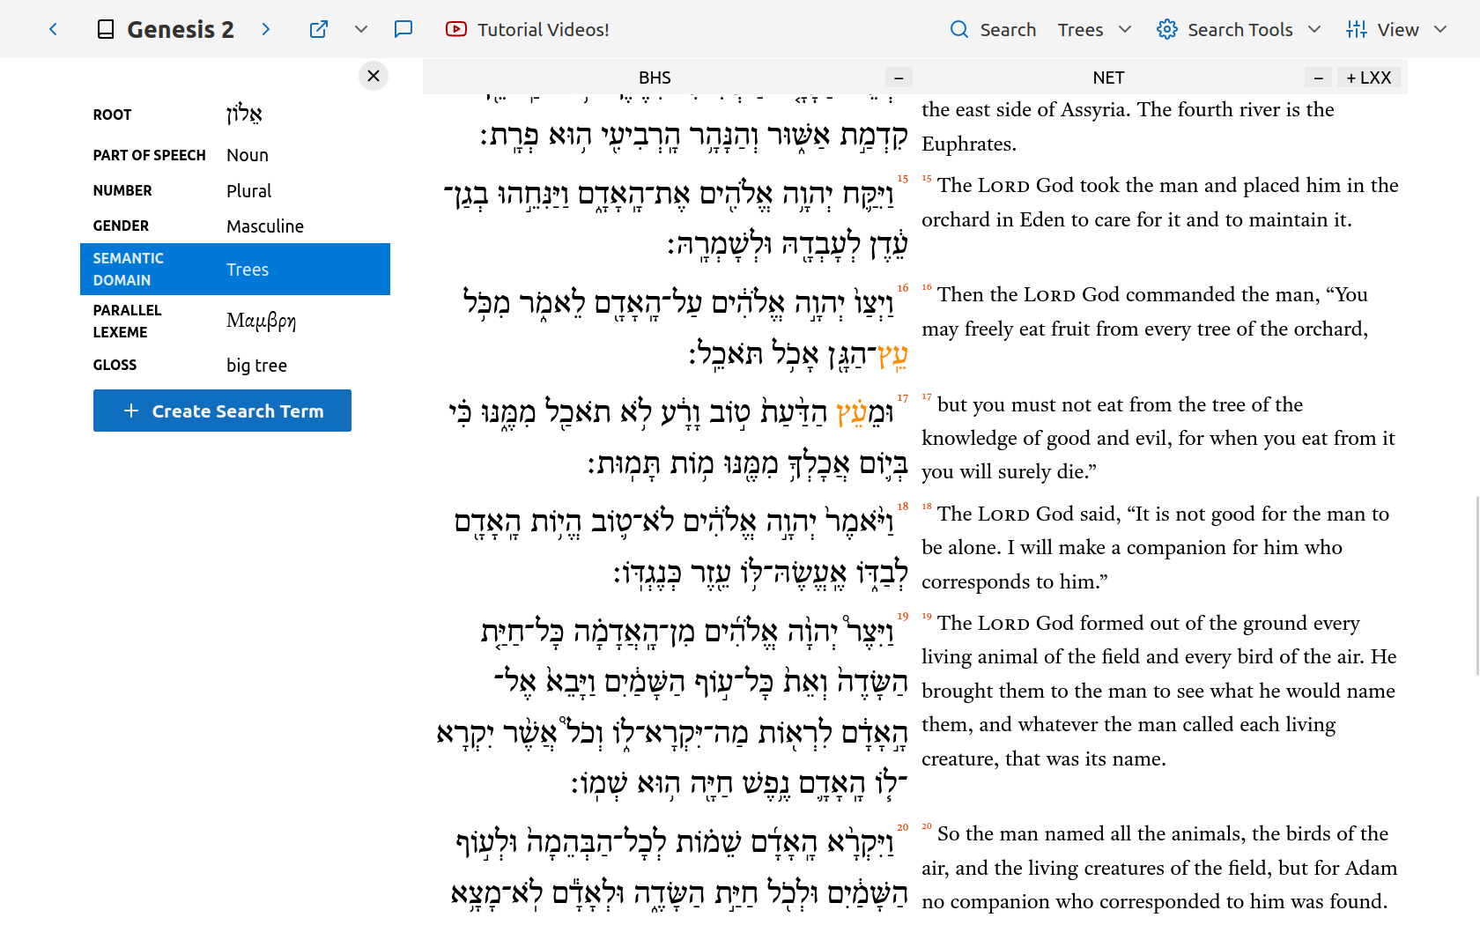Click the Parallel Lexeme Greek value

261,321
